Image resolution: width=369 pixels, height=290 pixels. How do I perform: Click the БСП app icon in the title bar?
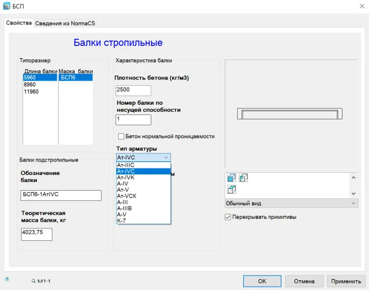pos(6,5)
